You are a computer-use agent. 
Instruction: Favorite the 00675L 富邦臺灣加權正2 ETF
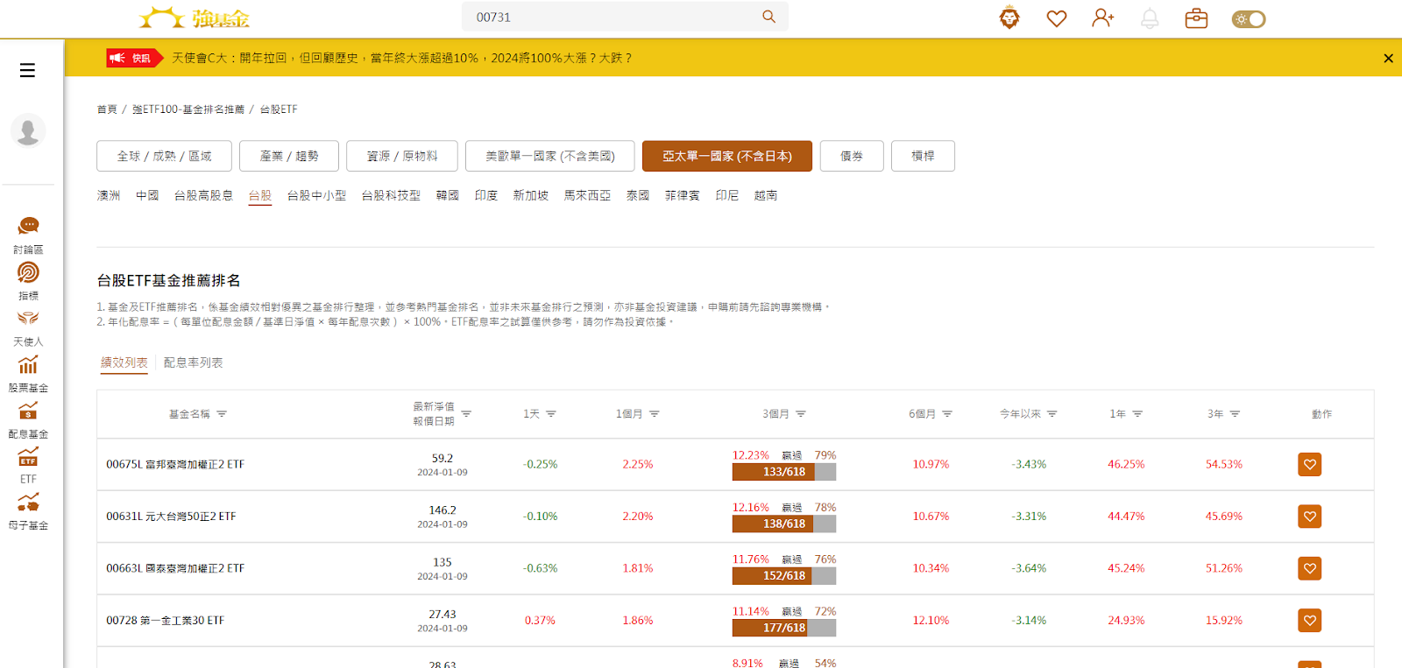point(1310,465)
